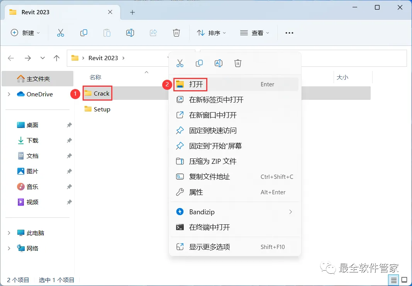Viewport: 412px width, 286px height.
Task: Close the Revit 2023 tab
Action: pos(110,12)
